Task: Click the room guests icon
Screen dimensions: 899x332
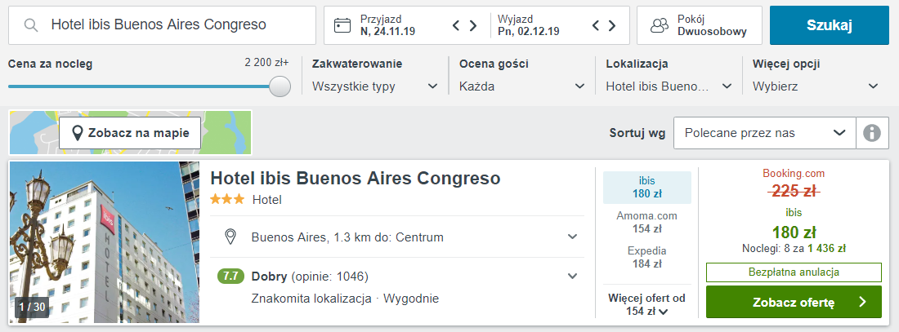Action: [659, 25]
